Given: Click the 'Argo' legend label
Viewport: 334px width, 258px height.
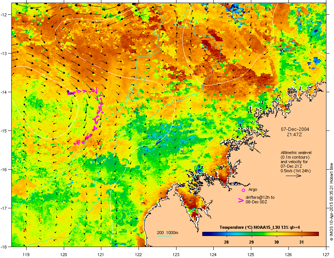Looking at the screenshot, I should pyautogui.click(x=253, y=189).
